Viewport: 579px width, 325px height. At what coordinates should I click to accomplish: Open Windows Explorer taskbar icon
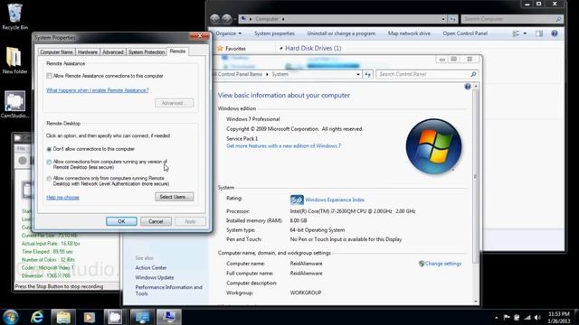[x=63, y=317]
